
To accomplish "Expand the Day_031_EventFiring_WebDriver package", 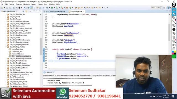I will (x=6, y=59).
